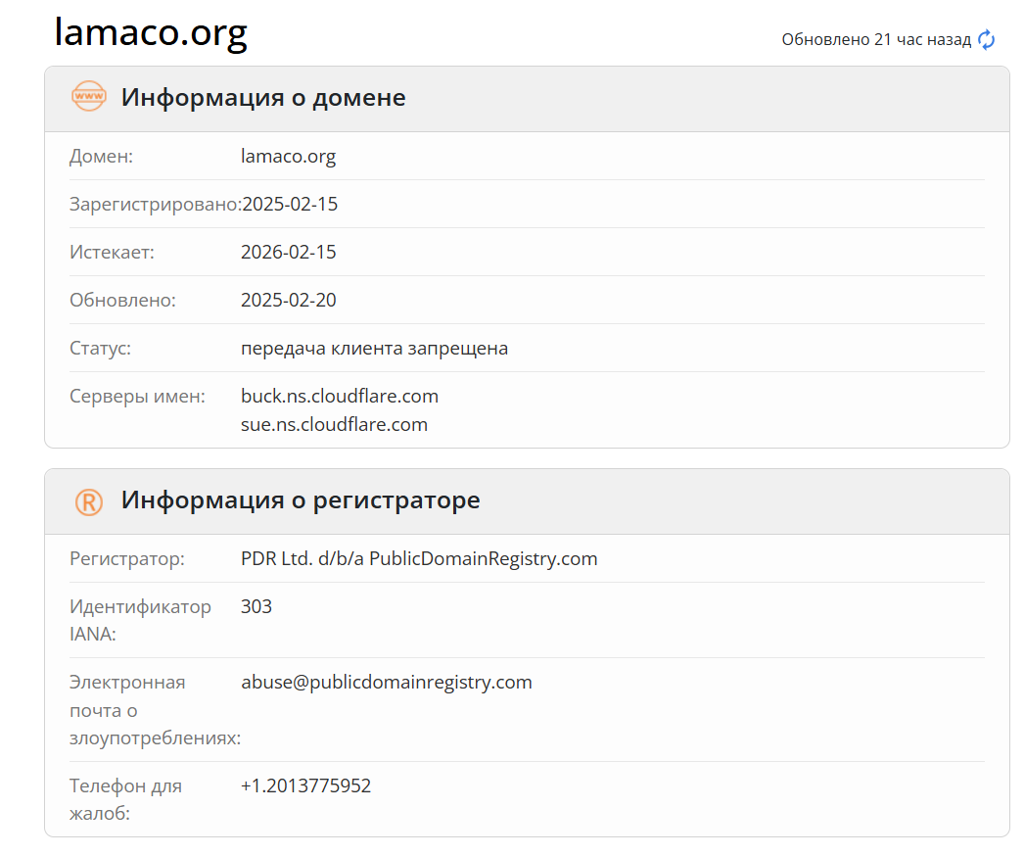The image size is (1024, 856).
Task: Click the blue refresh icon
Action: tap(987, 39)
